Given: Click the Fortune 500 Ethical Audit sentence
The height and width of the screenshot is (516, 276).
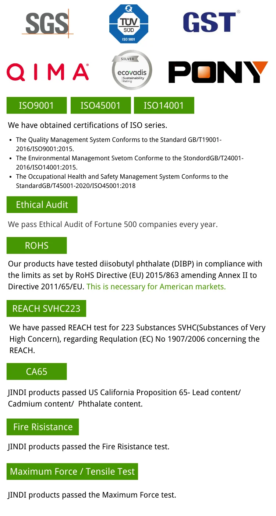Looking at the screenshot, I should tap(113, 224).
